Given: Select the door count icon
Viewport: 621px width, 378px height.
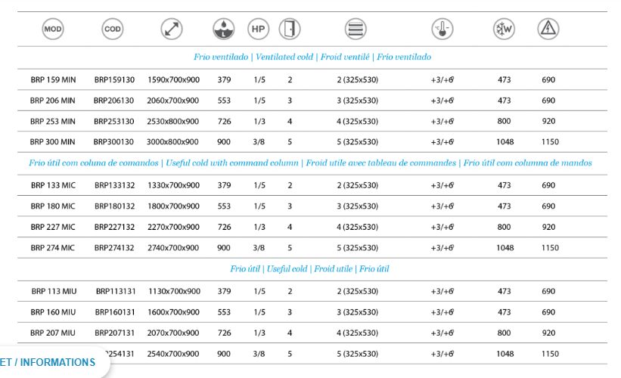Looking at the screenshot, I should [290, 29].
